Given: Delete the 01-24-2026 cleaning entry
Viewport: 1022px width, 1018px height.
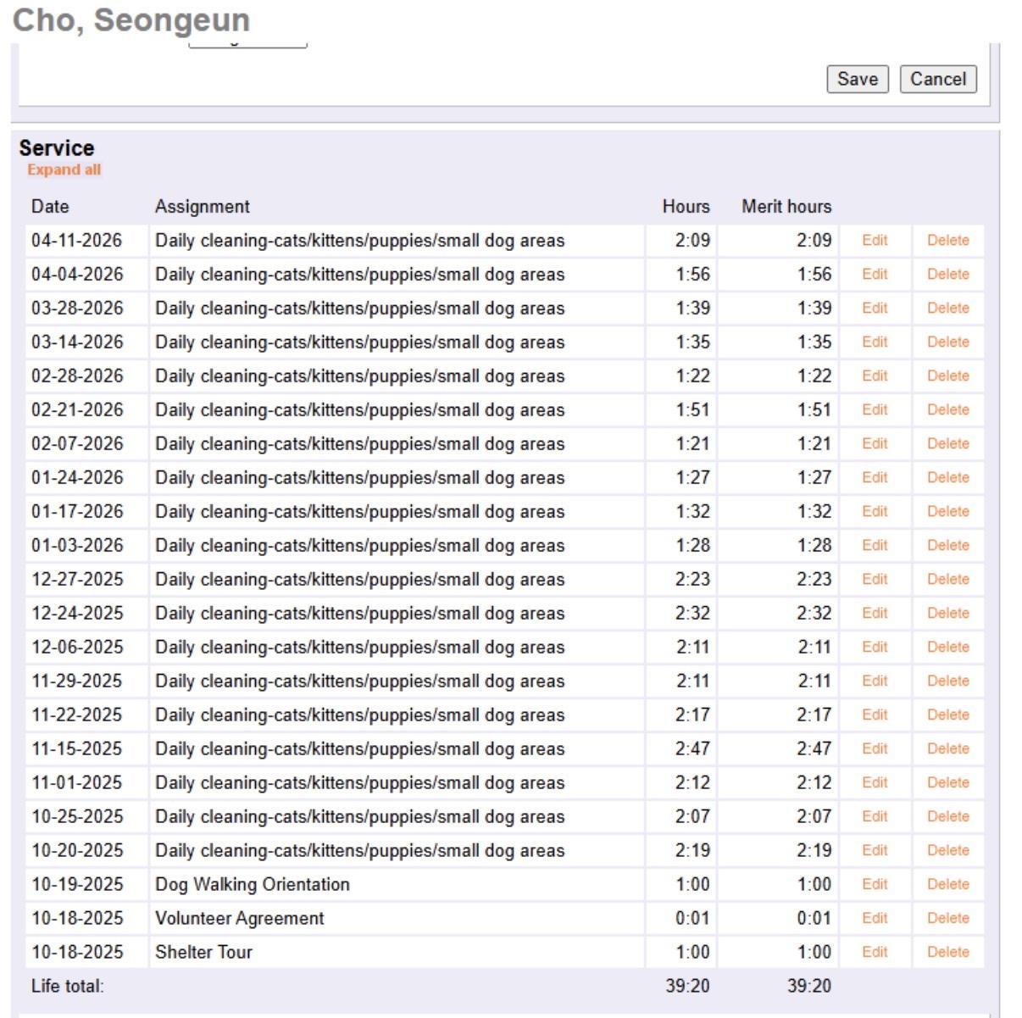Looking at the screenshot, I should tap(947, 478).
